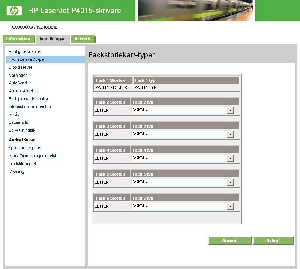Open Konfigurera enhet in the sidebar
Screen dimensions: 300x269
25,51
